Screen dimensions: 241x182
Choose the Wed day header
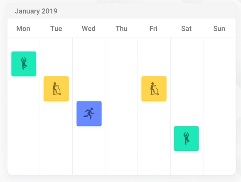click(89, 29)
